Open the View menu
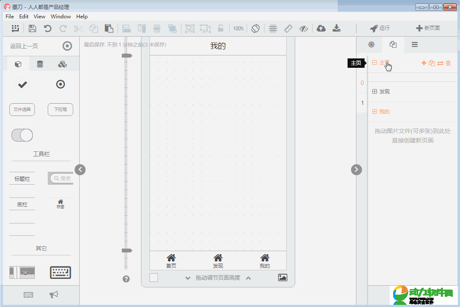The height and width of the screenshot is (307, 460). [39, 17]
